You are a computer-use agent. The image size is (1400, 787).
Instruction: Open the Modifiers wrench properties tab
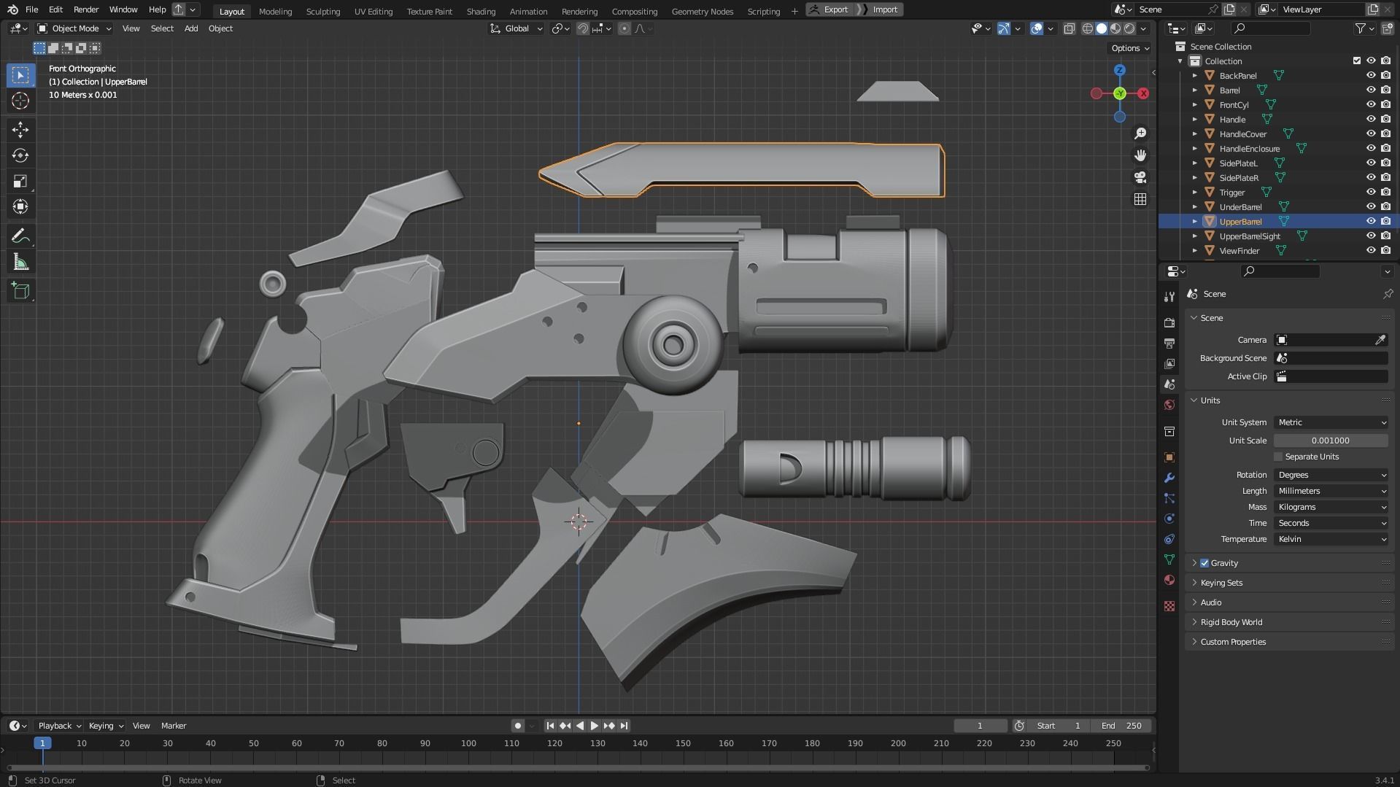pos(1169,478)
